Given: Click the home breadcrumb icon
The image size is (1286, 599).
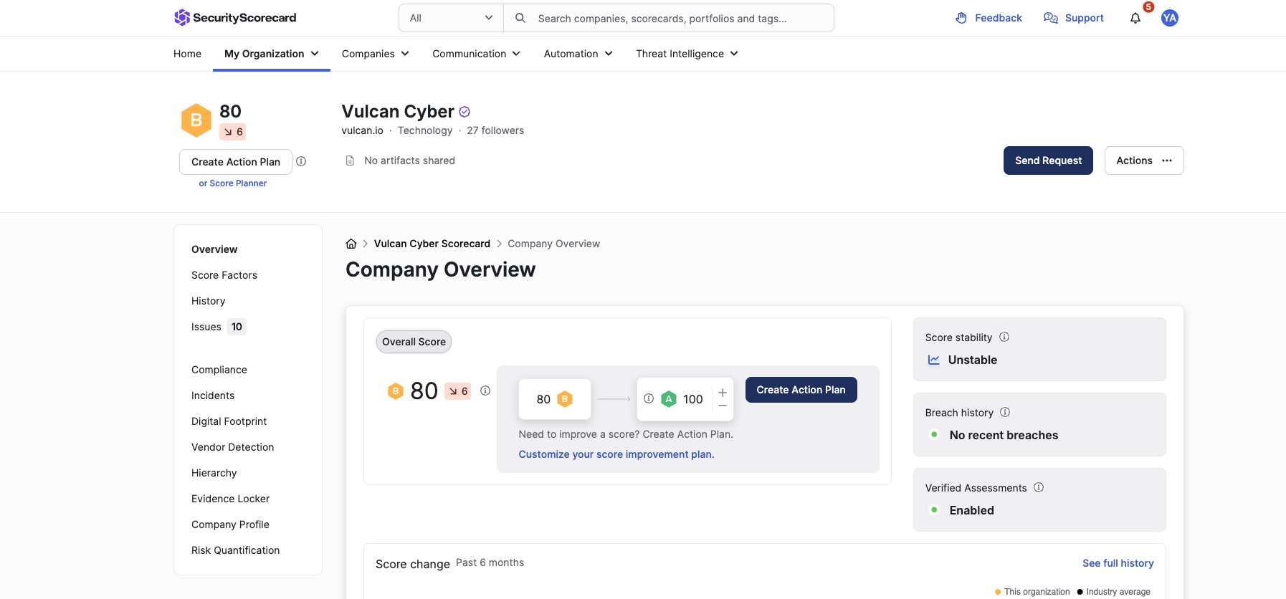Looking at the screenshot, I should coord(351,244).
